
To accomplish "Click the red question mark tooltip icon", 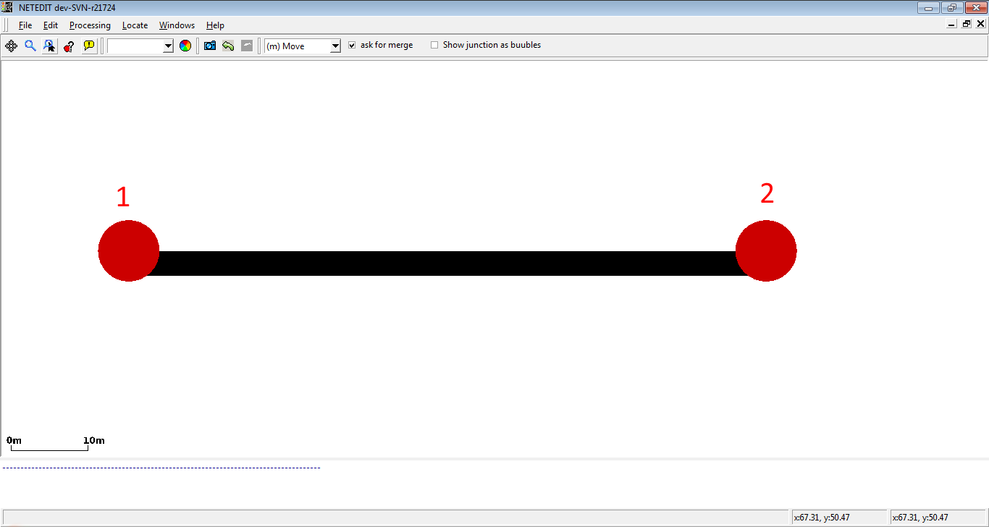I will point(69,46).
